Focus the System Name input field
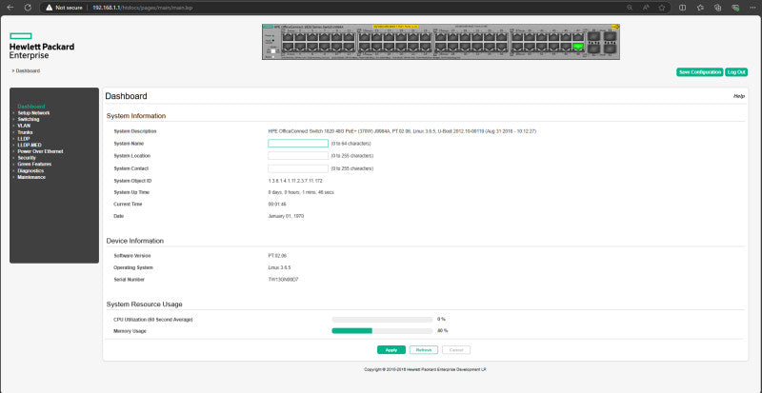This screenshot has width=762, height=393. point(298,144)
